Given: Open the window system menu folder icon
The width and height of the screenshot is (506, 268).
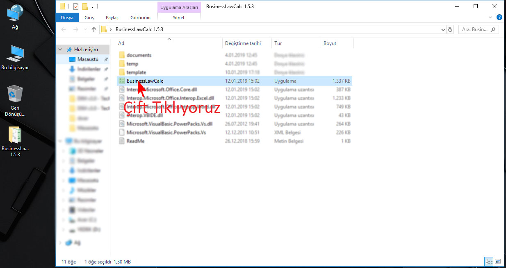Looking at the screenshot, I should click(62, 6).
